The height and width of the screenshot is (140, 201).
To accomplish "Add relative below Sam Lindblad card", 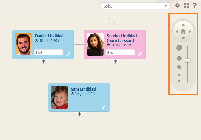I will point(79,114).
